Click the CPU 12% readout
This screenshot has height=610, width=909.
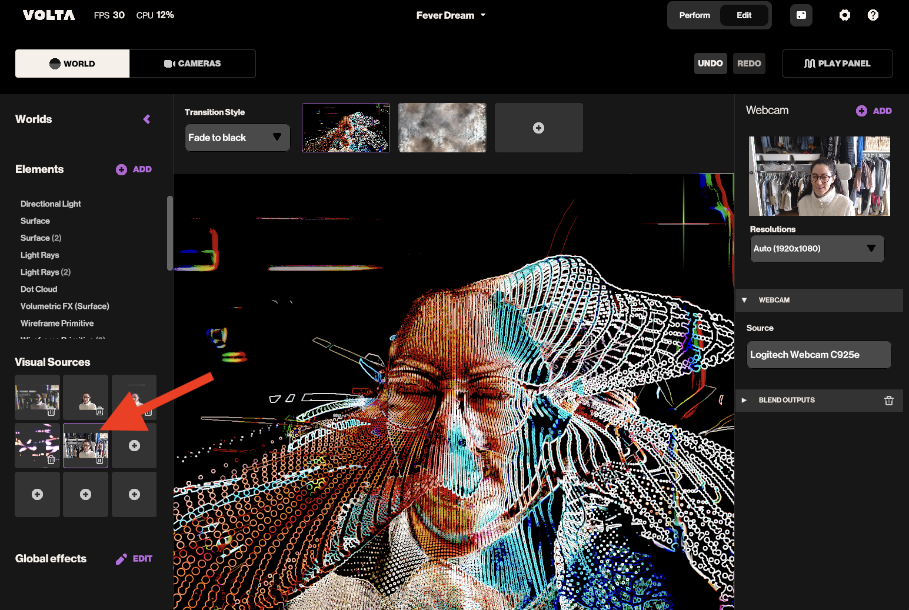pyautogui.click(x=155, y=15)
